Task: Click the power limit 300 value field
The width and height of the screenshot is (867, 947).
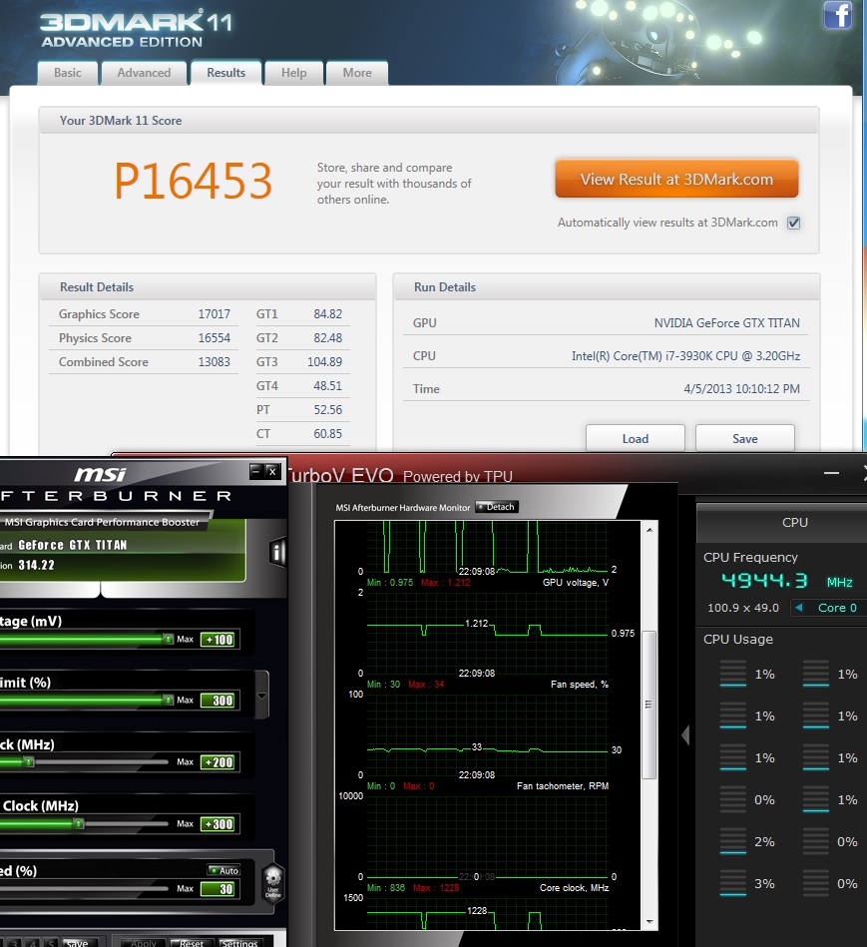Action: pyautogui.click(x=217, y=701)
